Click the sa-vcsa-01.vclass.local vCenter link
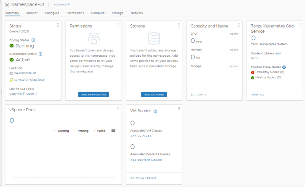The image size is (305, 187). (x=29, y=80)
